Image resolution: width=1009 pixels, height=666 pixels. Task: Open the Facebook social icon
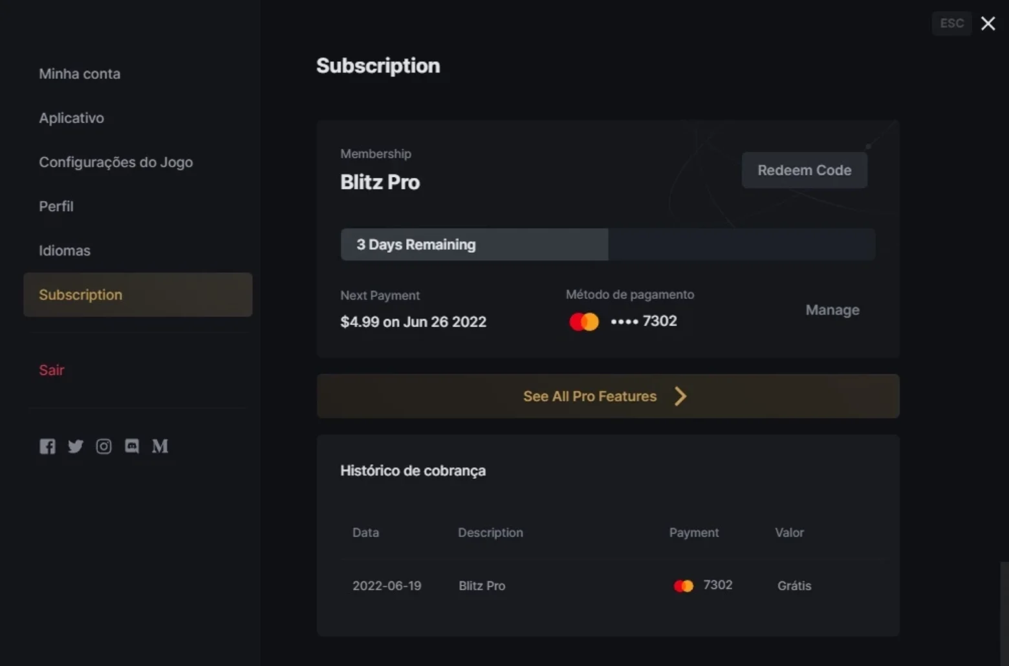coord(47,446)
